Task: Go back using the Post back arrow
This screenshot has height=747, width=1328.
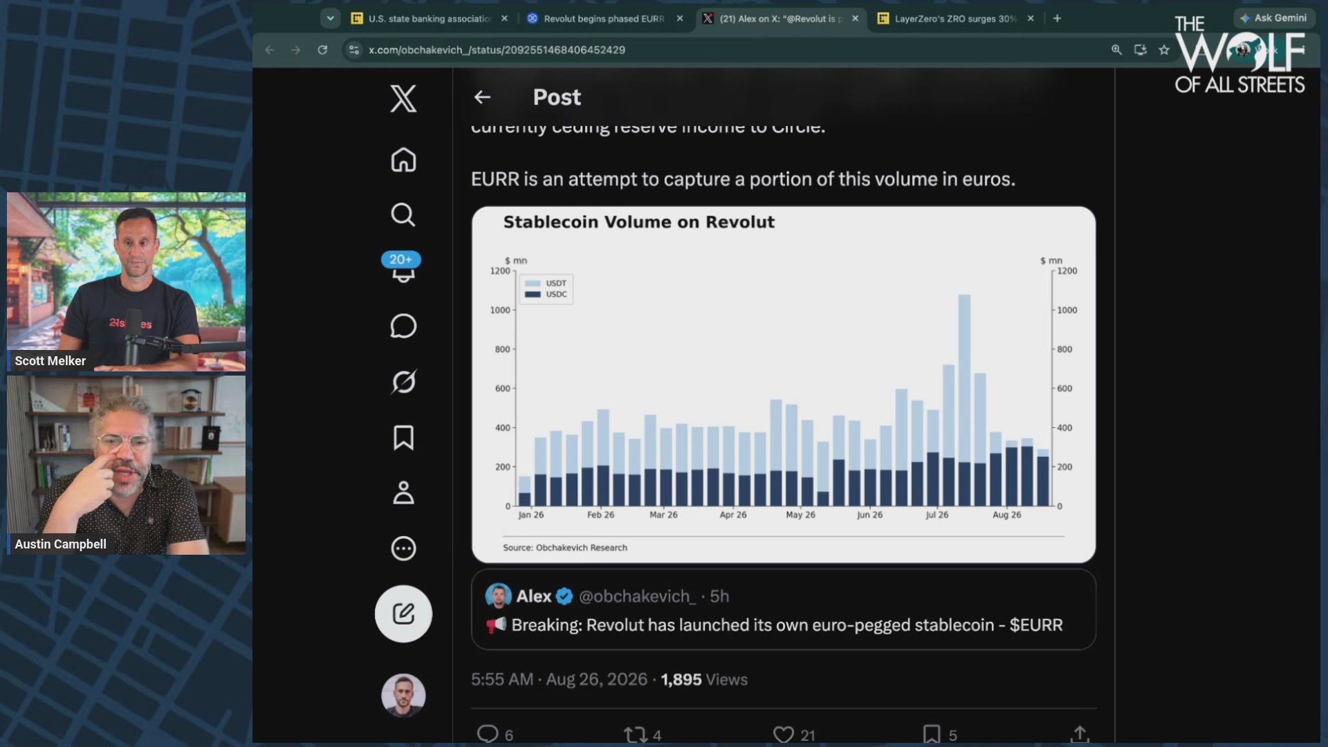Action: pyautogui.click(x=482, y=98)
